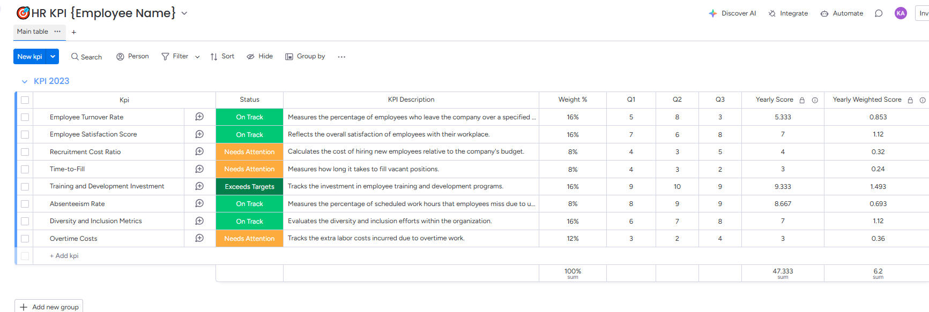The width and height of the screenshot is (929, 312).
Task: Click the KPI 2023 group title
Action: point(51,81)
